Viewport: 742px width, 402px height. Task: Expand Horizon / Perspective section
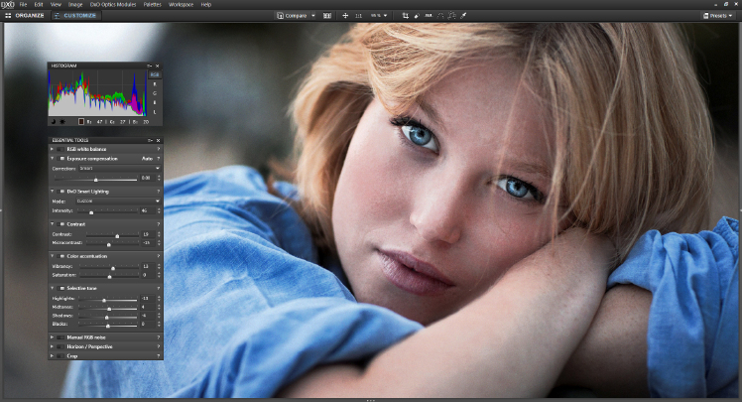coord(52,346)
